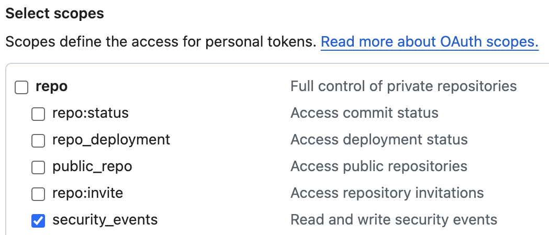Click the Access deployment status text

pyautogui.click(x=379, y=140)
